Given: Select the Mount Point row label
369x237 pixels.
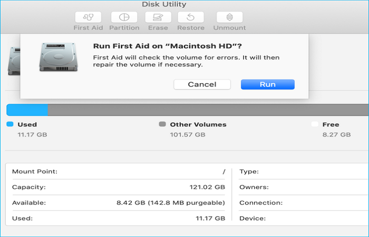Looking at the screenshot, I should click(x=34, y=172).
